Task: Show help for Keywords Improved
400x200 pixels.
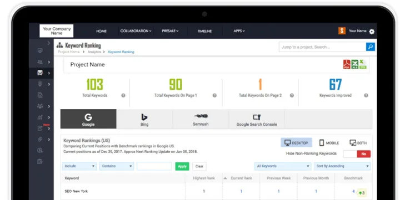Action: [x=366, y=95]
